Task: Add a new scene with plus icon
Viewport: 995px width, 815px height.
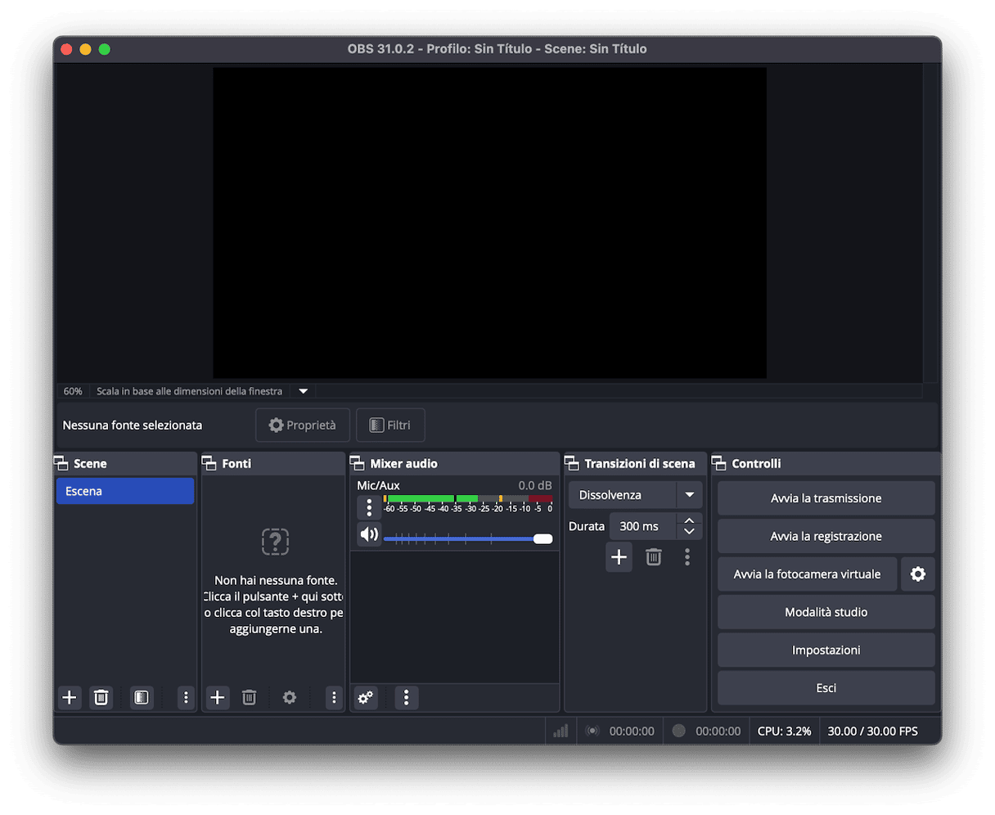Action: (x=70, y=697)
